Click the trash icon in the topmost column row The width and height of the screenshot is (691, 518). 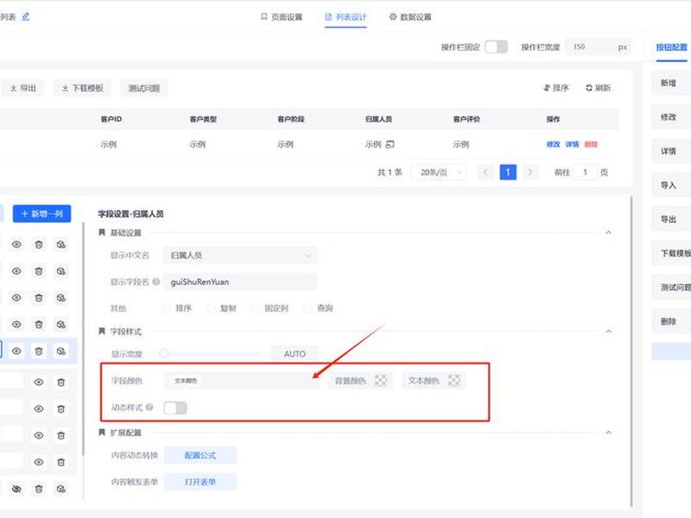pyautogui.click(x=39, y=244)
